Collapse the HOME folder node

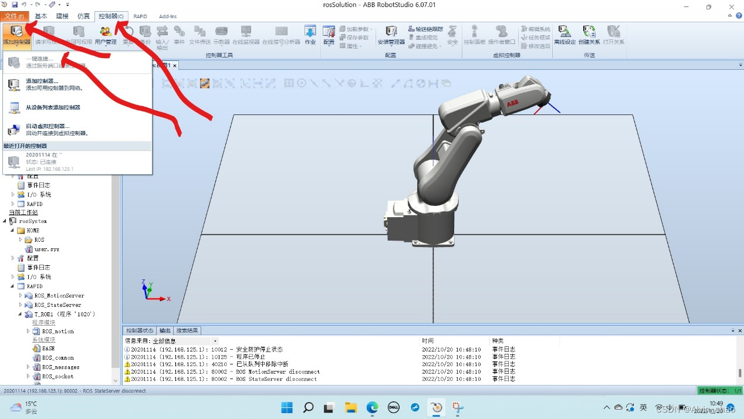pyautogui.click(x=13, y=231)
